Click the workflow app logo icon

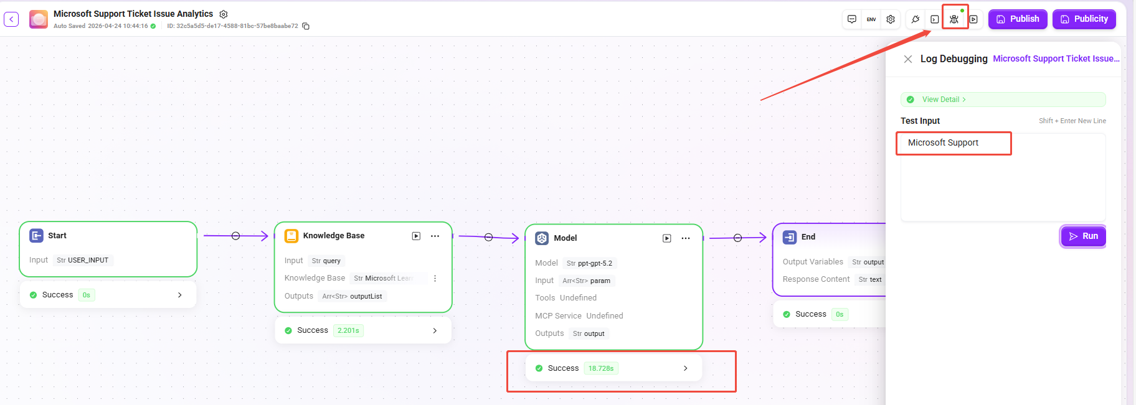[39, 19]
